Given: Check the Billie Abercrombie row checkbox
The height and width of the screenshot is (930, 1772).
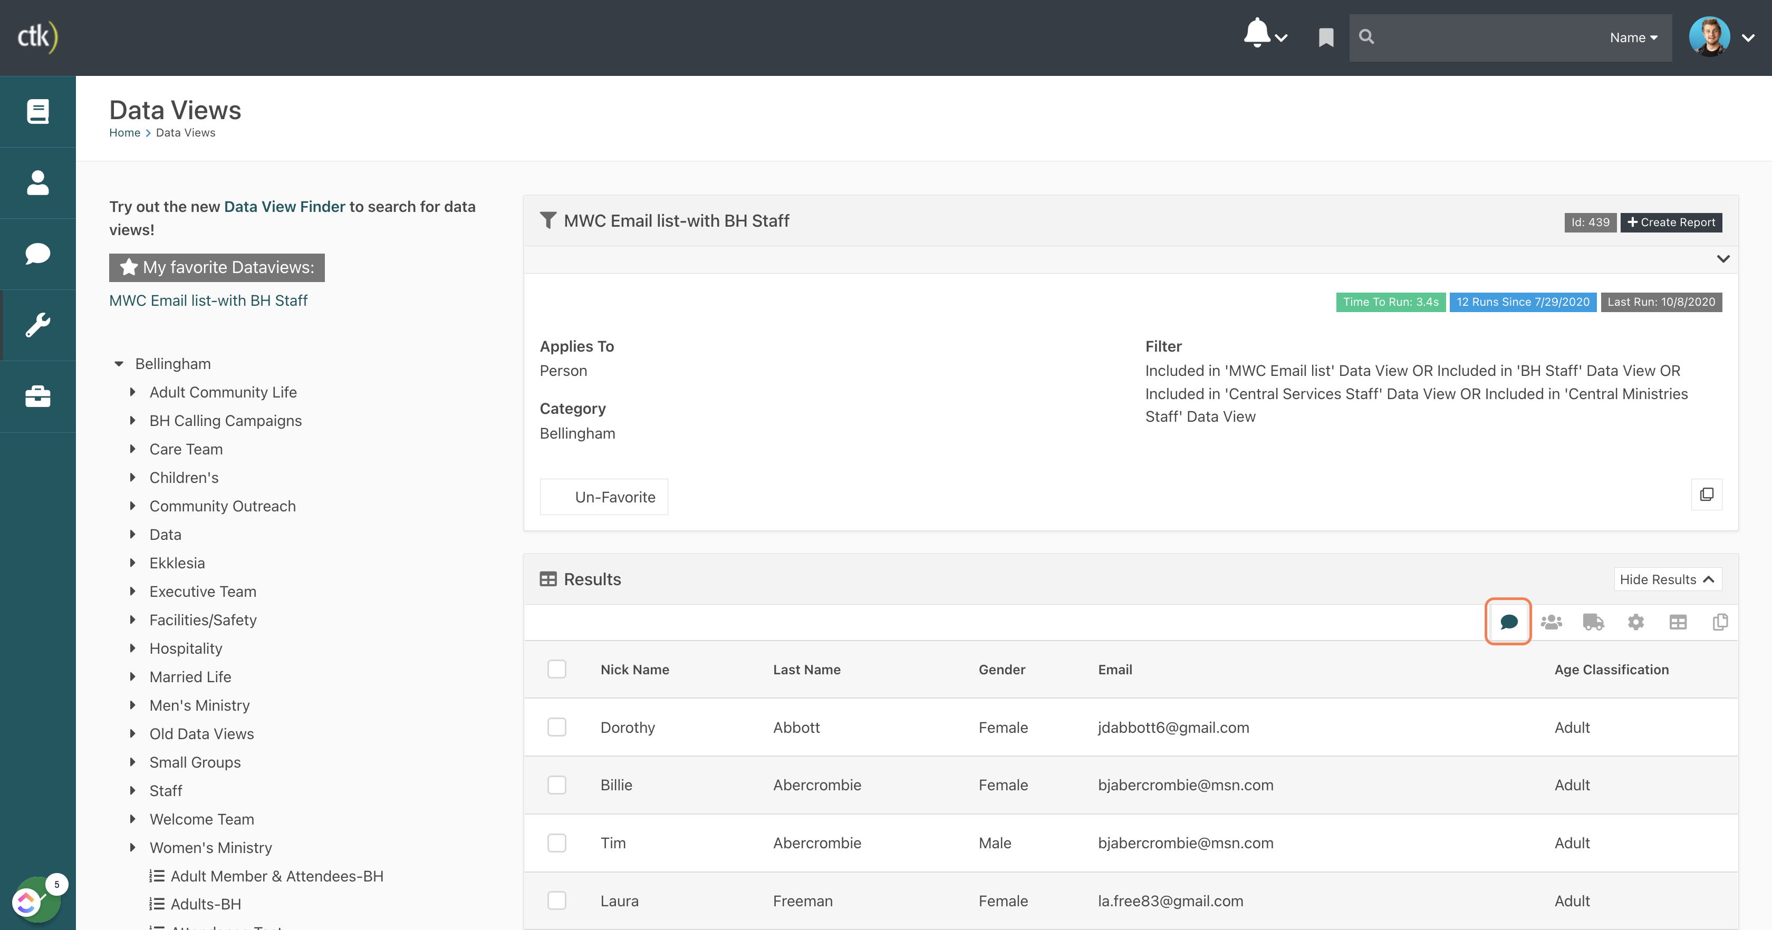Looking at the screenshot, I should click(556, 785).
